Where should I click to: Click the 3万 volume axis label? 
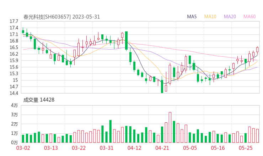(15, 115)
